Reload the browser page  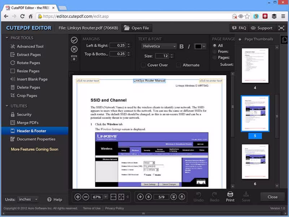click(x=22, y=16)
